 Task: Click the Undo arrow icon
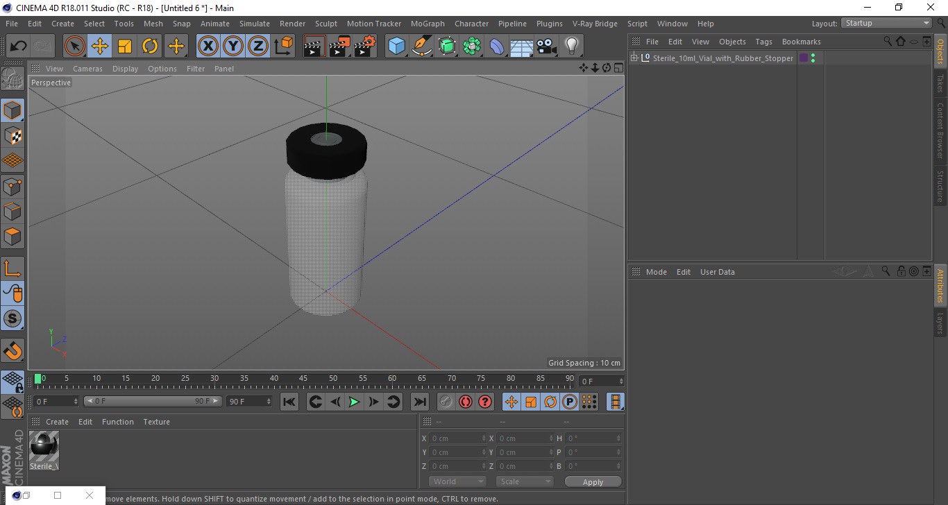tap(19, 46)
